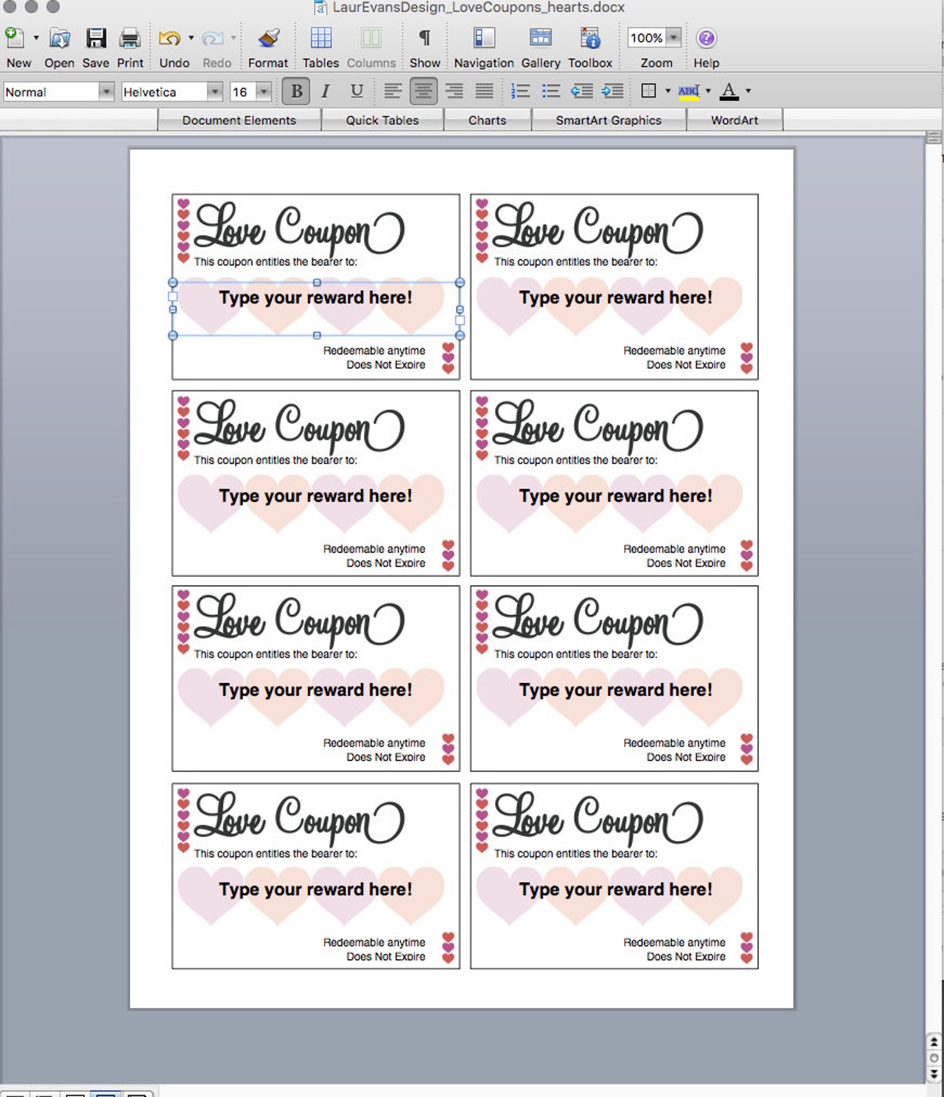The height and width of the screenshot is (1097, 944).
Task: Open the font size 16 dropdown arrow
Action: tap(263, 92)
